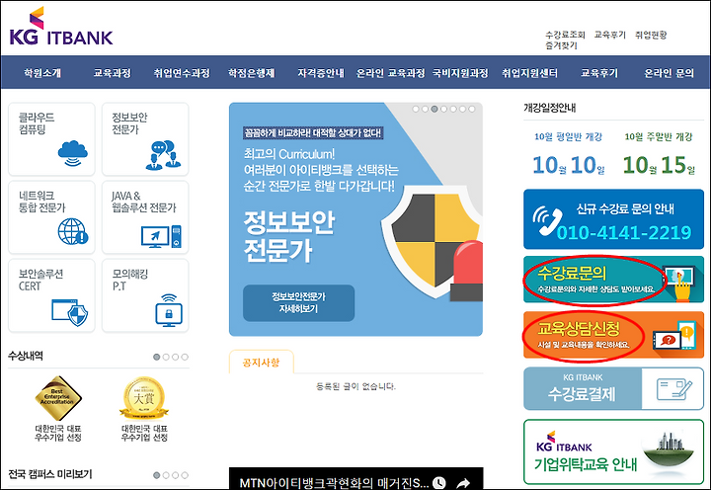The height and width of the screenshot is (490, 711).
Task: Select the 네트워크 통합 전문가 globe icon
Action: point(73,231)
